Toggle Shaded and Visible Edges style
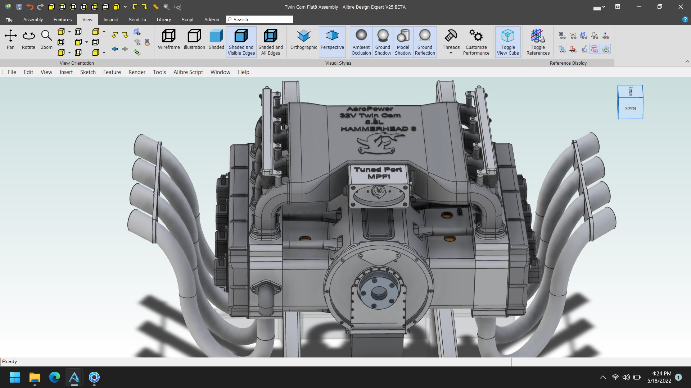Image resolution: width=691 pixels, height=388 pixels. tap(241, 42)
